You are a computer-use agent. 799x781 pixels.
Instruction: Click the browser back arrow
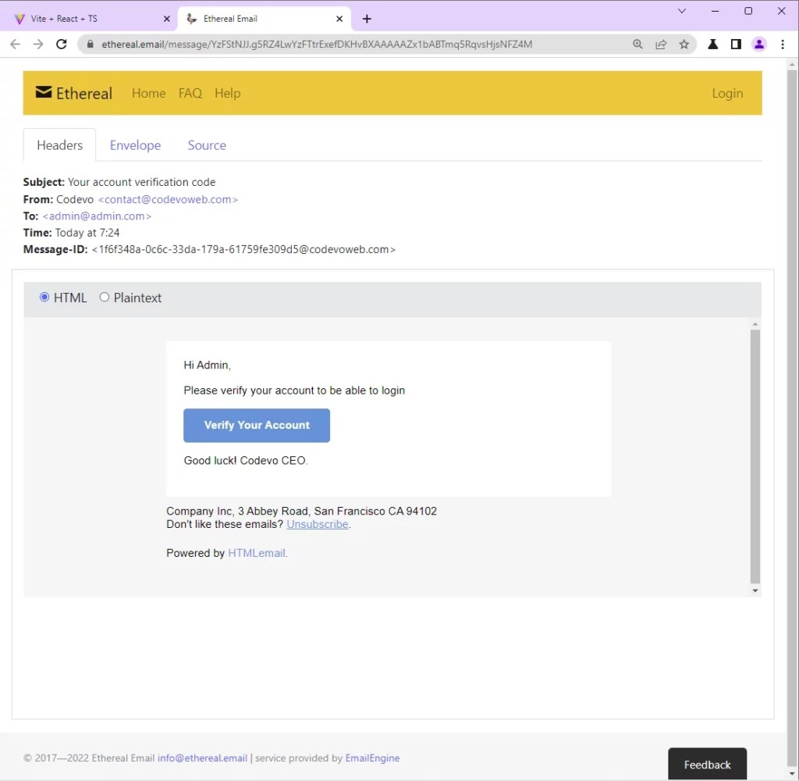point(15,45)
